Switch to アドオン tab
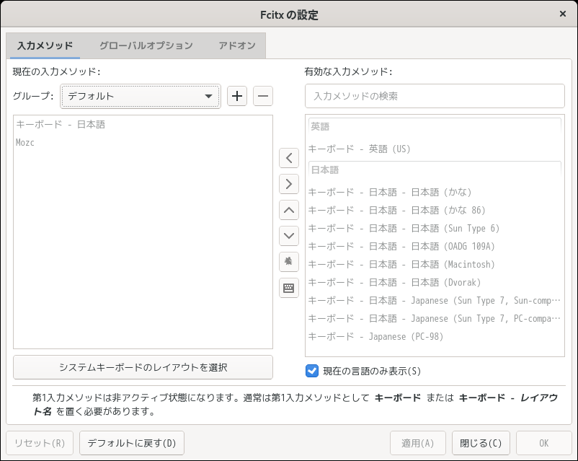Screen dimensions: 578x461 [x=236, y=45]
